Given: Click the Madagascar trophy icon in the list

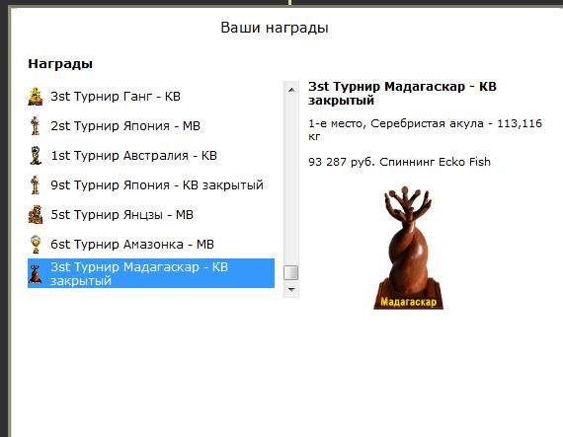Looking at the screenshot, I should pyautogui.click(x=35, y=274).
